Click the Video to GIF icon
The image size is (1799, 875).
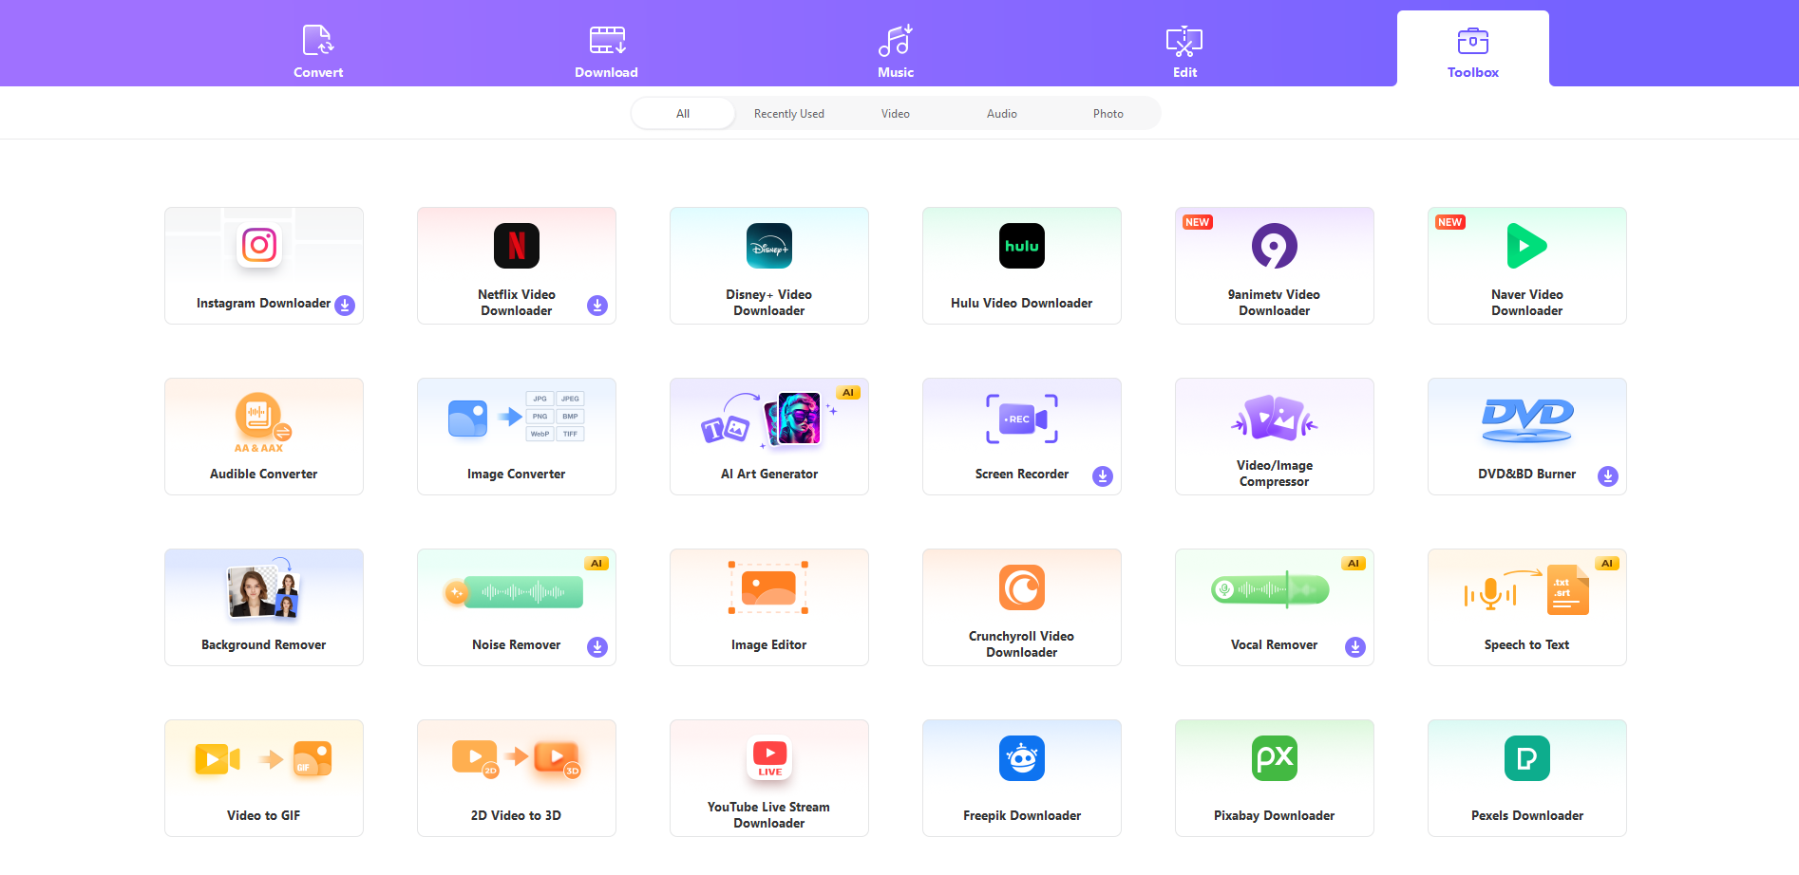pos(263,759)
